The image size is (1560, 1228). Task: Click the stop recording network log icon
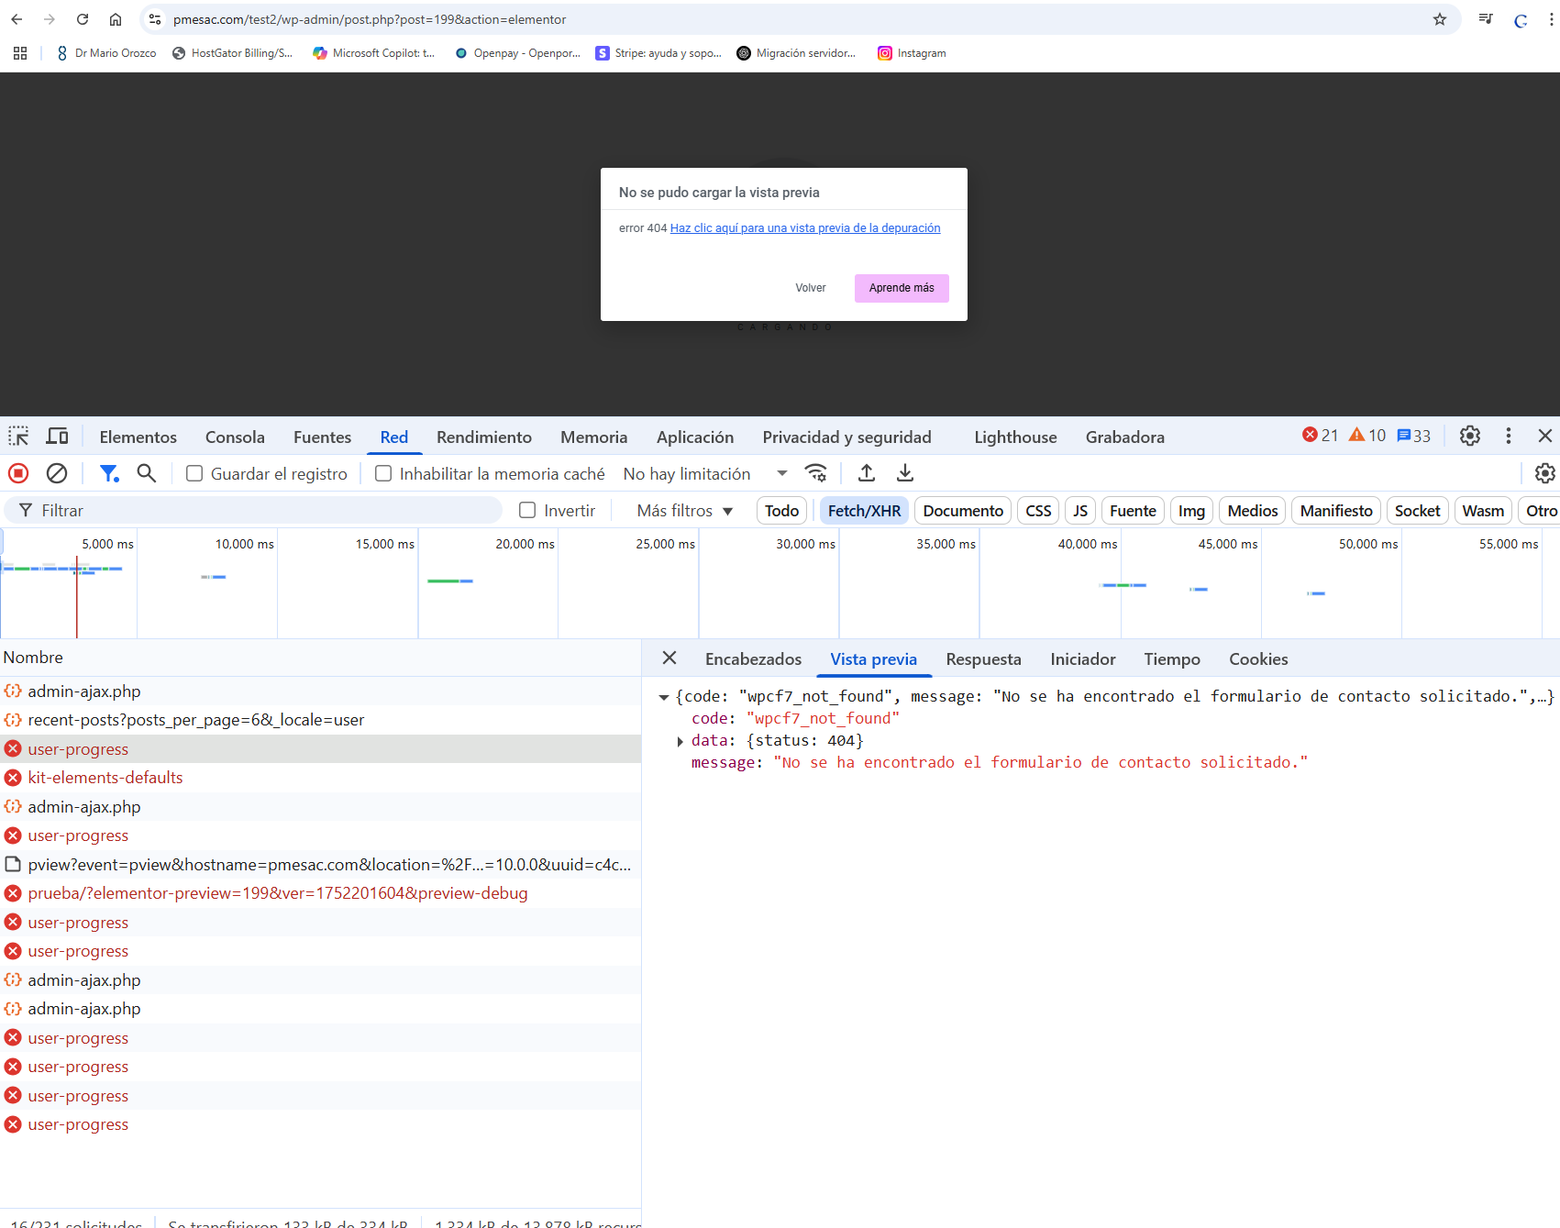(x=18, y=473)
